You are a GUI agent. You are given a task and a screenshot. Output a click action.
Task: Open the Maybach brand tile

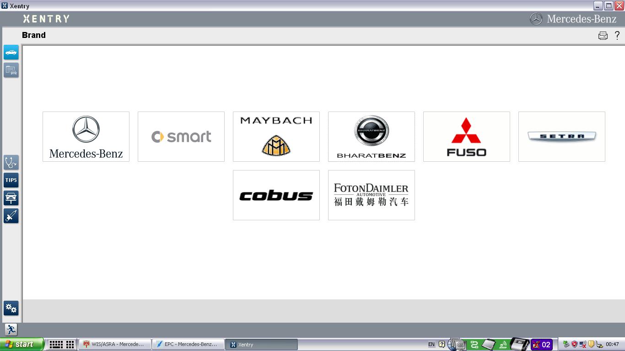pyautogui.click(x=276, y=137)
